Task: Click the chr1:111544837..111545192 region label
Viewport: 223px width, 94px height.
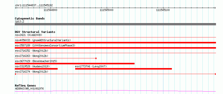Action: [34, 5]
